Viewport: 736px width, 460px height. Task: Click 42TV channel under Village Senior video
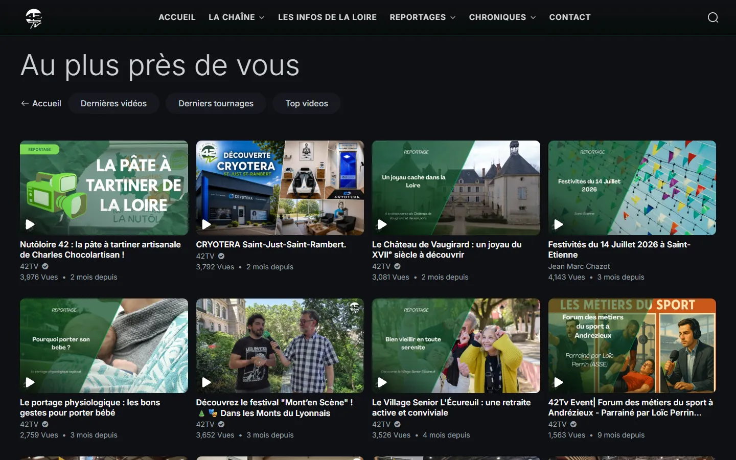(381, 424)
